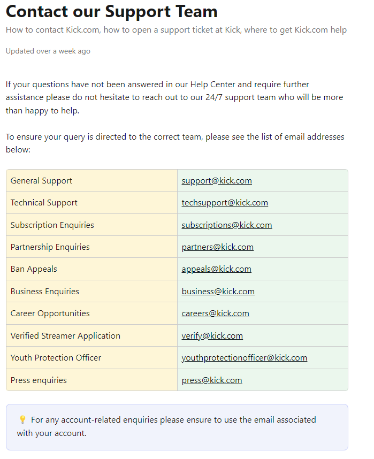Open the appeals@kick.com link
The width and height of the screenshot is (374, 459).
[x=216, y=269]
